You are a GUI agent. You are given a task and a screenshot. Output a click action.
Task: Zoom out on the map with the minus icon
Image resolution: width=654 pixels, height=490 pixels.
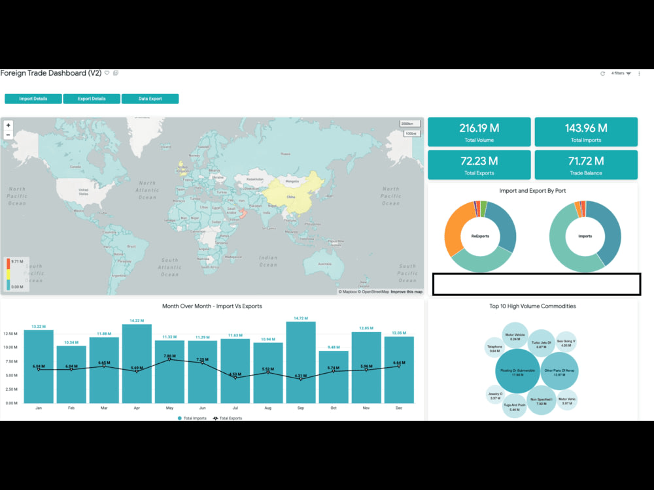pyautogui.click(x=8, y=133)
